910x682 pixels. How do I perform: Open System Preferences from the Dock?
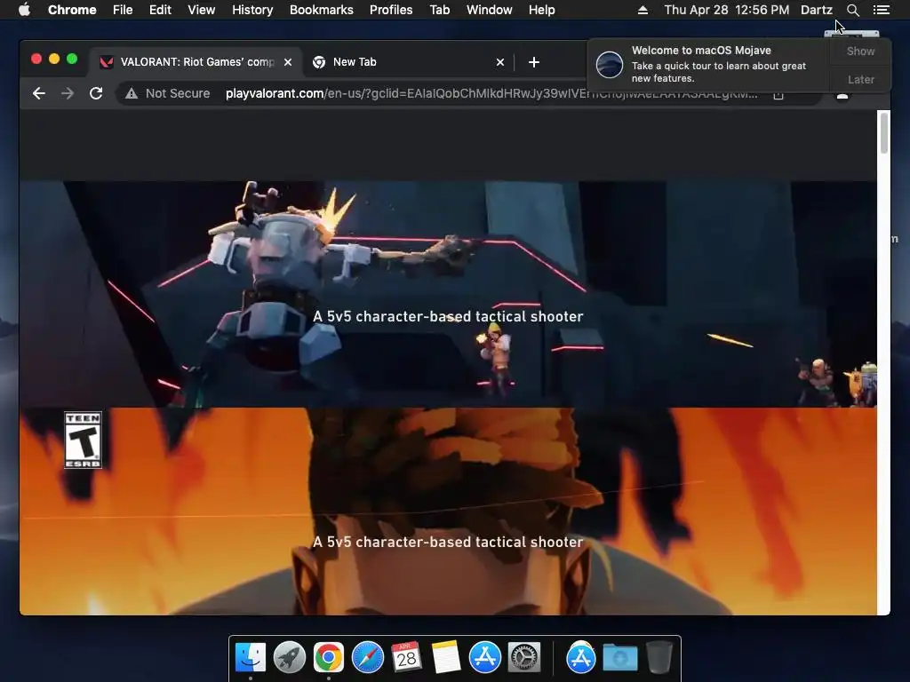pos(524,657)
